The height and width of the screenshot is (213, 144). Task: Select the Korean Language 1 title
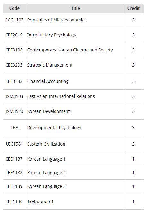[46, 159]
